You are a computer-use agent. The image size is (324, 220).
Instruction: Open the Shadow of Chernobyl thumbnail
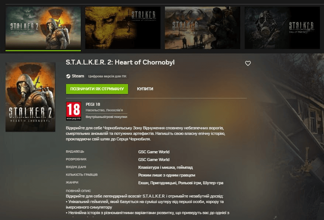click(x=123, y=28)
